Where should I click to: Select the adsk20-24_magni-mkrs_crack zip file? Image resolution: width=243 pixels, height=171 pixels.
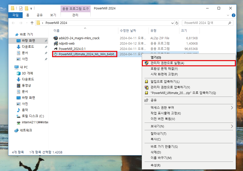tap(79, 38)
